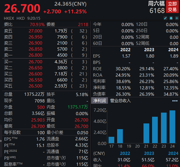Click the blue 2023 year link below chart
This screenshot has width=180, height=167.
pyautogui.click(x=149, y=153)
